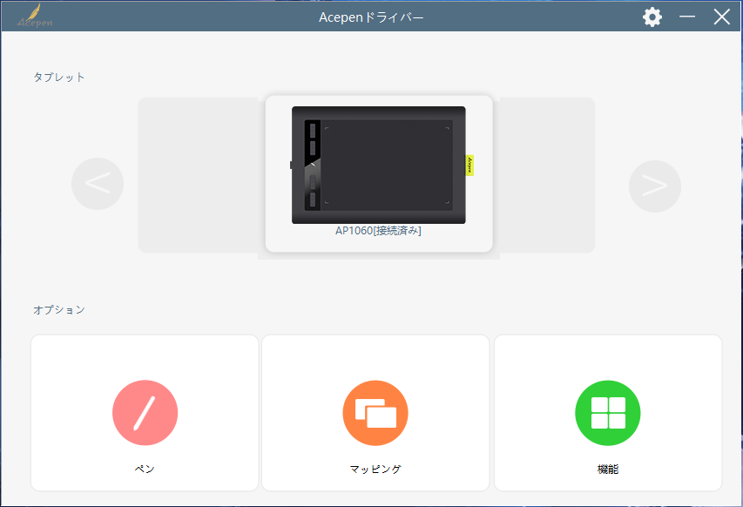
Task: Click the pink Pen icon
Action: pos(145,413)
